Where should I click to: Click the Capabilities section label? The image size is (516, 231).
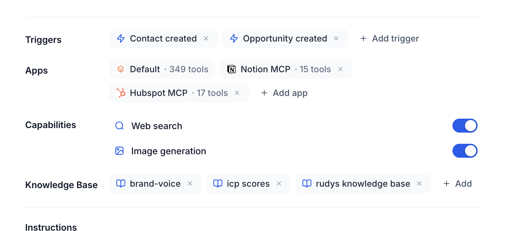(51, 125)
